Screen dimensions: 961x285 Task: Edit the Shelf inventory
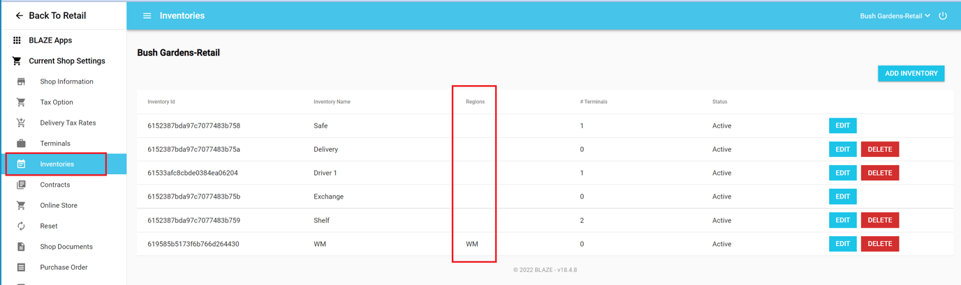pos(842,220)
